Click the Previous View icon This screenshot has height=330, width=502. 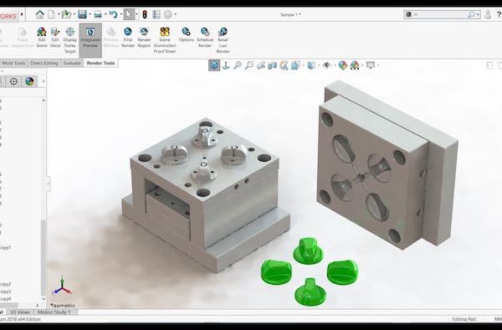[x=261, y=65]
